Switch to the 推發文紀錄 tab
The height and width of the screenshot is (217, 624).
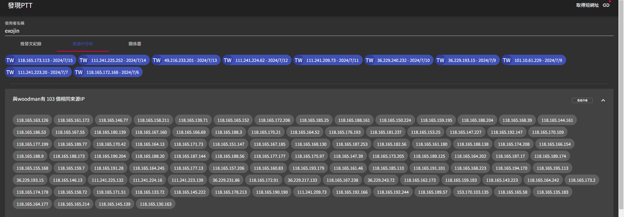tap(31, 44)
